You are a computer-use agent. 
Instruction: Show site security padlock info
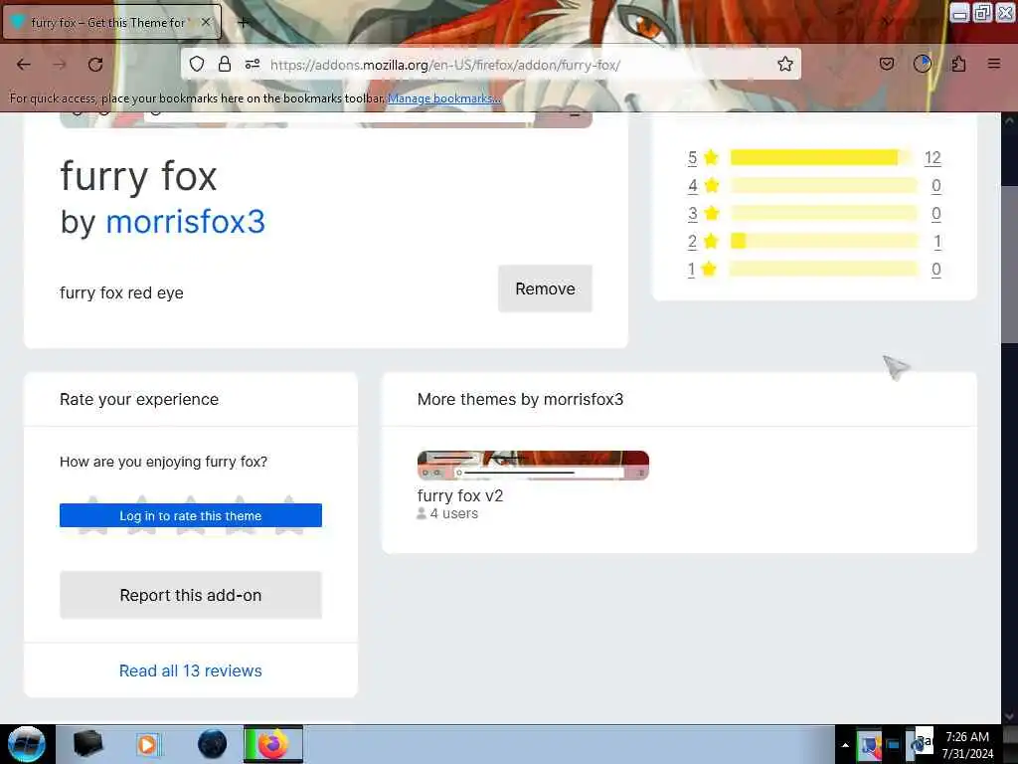tap(225, 64)
